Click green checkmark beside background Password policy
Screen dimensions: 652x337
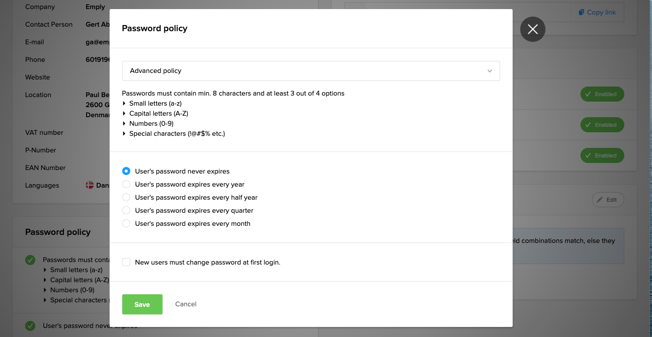pyautogui.click(x=30, y=260)
